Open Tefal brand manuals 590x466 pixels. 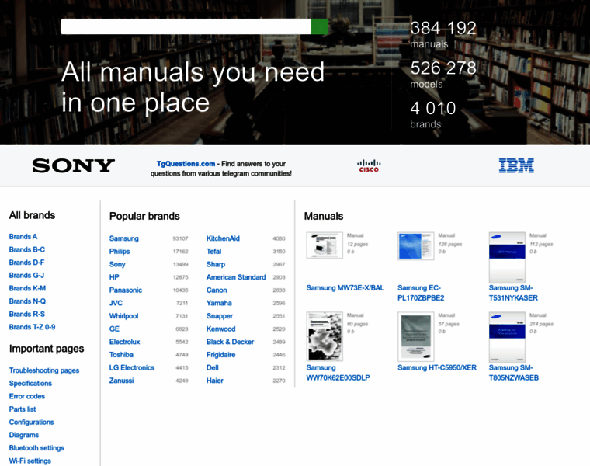(213, 251)
